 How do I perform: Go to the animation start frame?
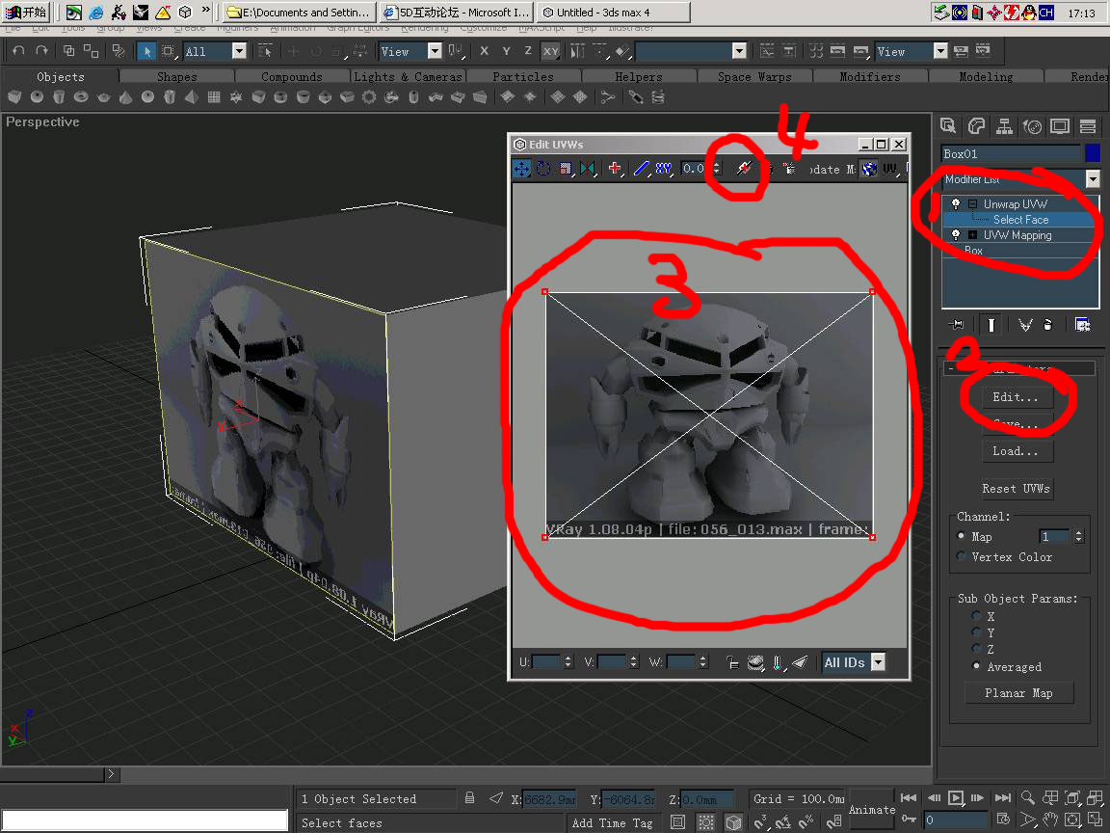pyautogui.click(x=909, y=798)
